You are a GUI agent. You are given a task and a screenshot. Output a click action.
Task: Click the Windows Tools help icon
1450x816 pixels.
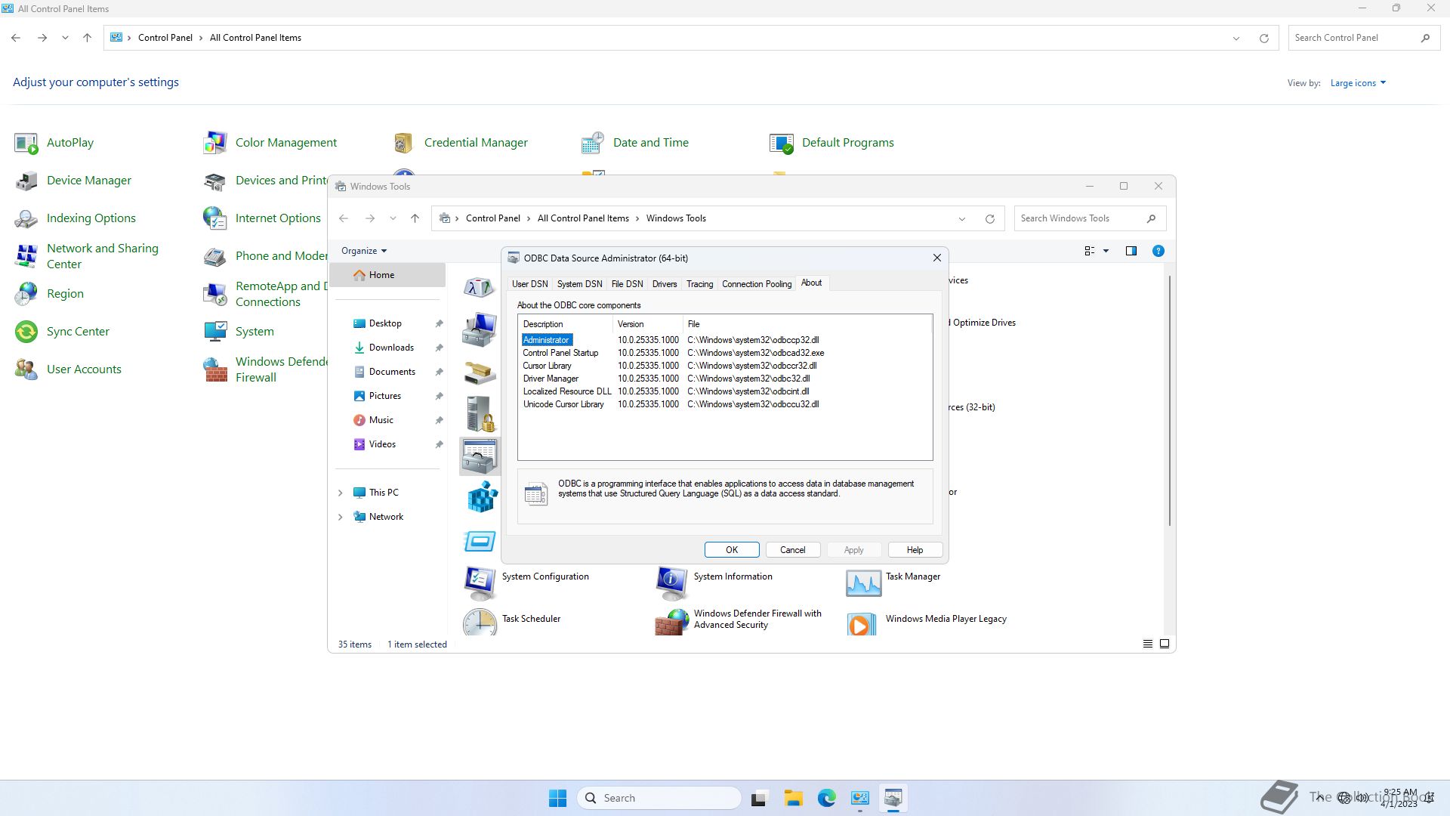[x=1158, y=251]
